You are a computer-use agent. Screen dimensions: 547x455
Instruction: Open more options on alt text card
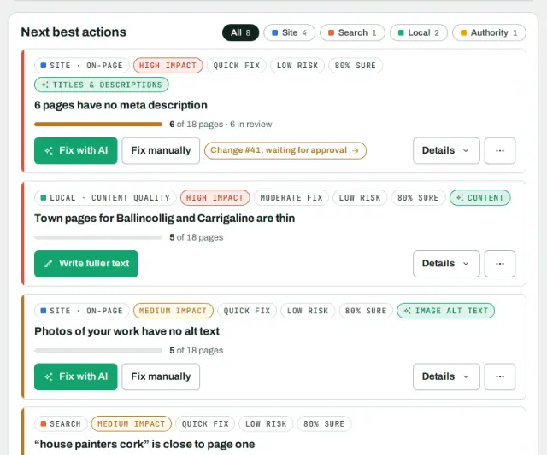tap(500, 376)
